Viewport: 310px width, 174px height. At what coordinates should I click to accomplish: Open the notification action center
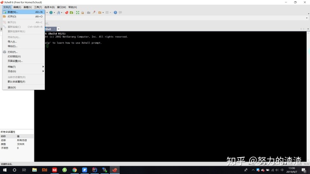tap(304, 170)
